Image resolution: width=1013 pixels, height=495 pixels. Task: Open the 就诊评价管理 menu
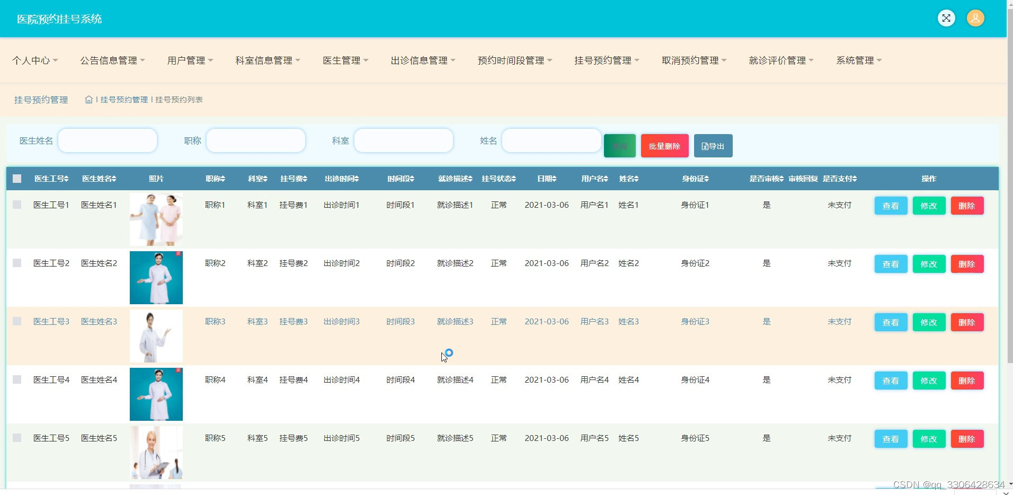point(781,60)
